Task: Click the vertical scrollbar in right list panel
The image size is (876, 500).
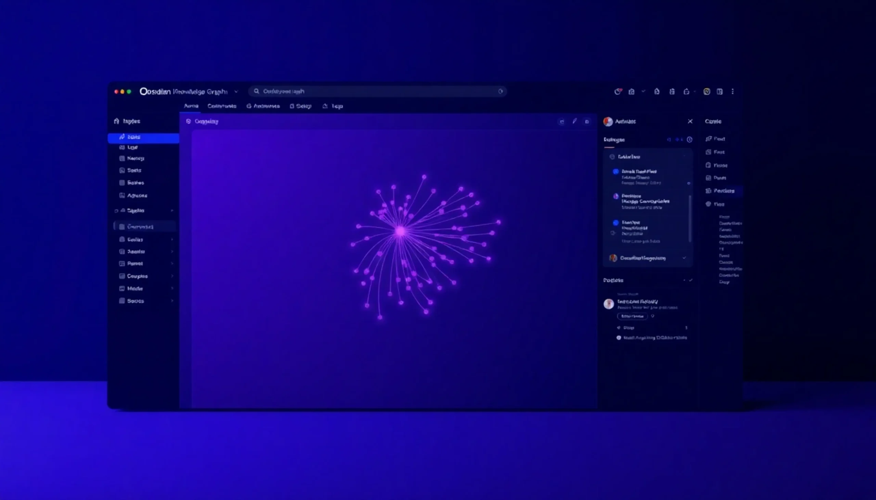Action: (690, 218)
